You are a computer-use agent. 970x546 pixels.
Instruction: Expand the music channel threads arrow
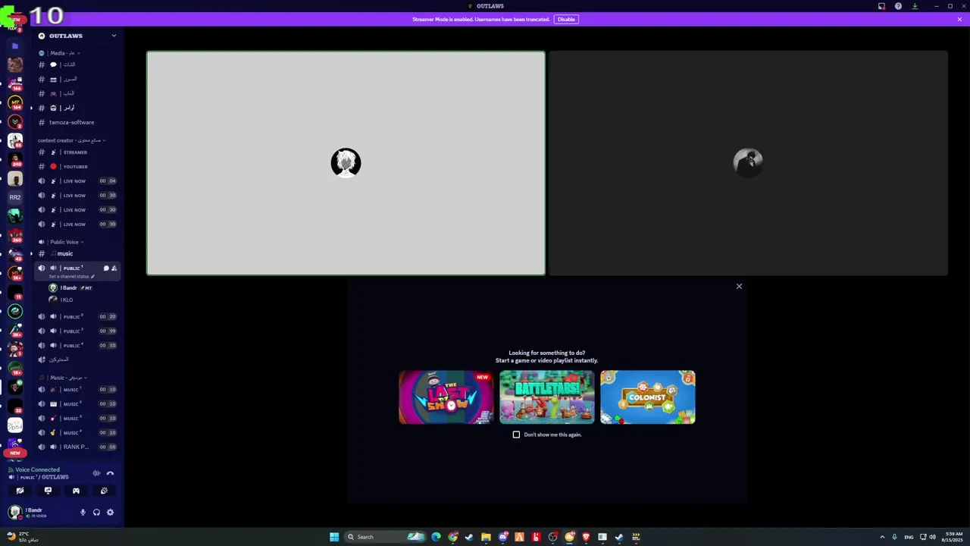[x=31, y=253]
